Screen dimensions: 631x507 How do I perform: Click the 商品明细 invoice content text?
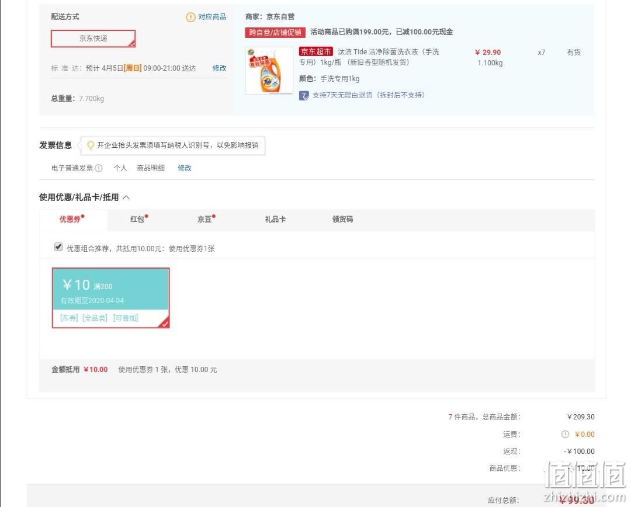[x=151, y=168]
